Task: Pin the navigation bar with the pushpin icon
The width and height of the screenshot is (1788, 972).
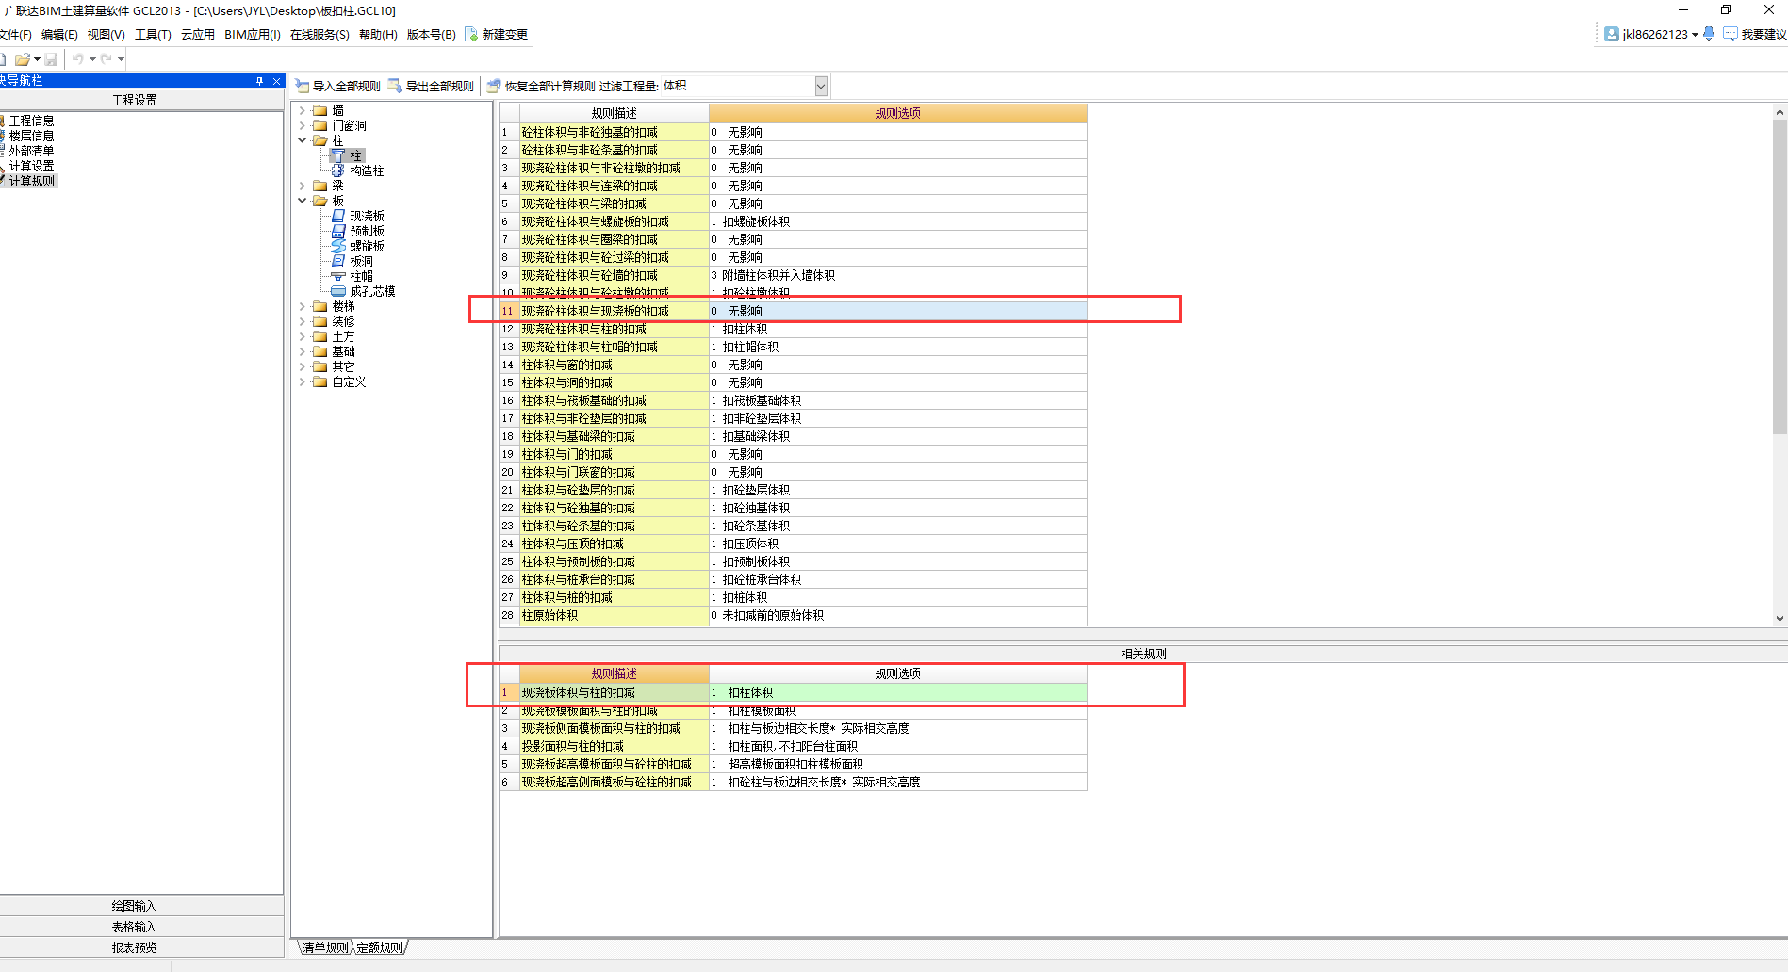Action: [x=260, y=81]
